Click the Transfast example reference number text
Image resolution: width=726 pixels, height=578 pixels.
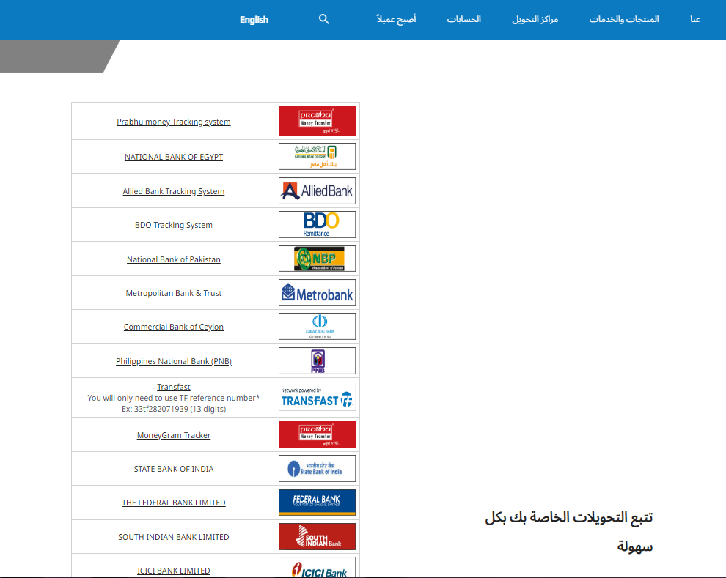[174, 409]
